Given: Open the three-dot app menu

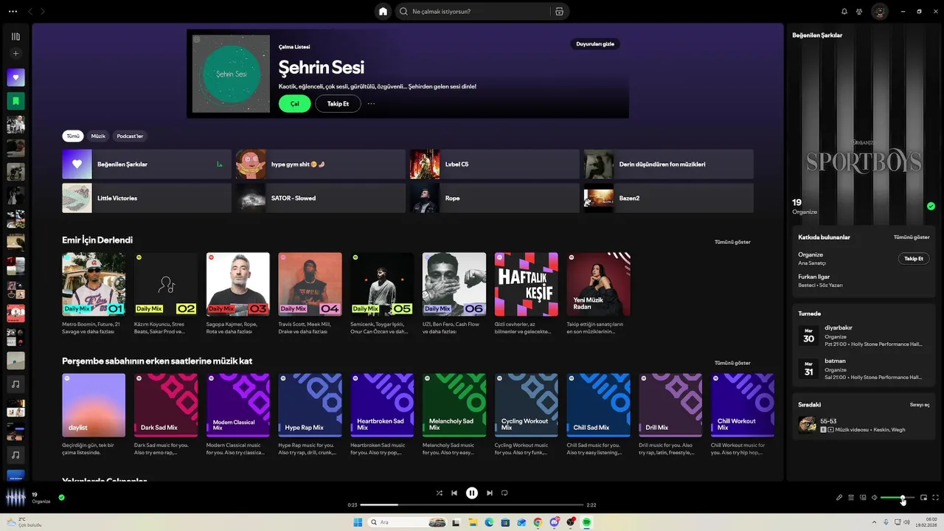Looking at the screenshot, I should tap(13, 11).
